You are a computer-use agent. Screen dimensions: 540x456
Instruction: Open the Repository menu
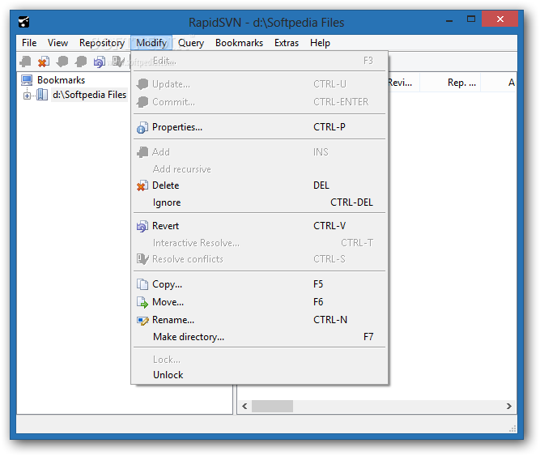coord(102,43)
